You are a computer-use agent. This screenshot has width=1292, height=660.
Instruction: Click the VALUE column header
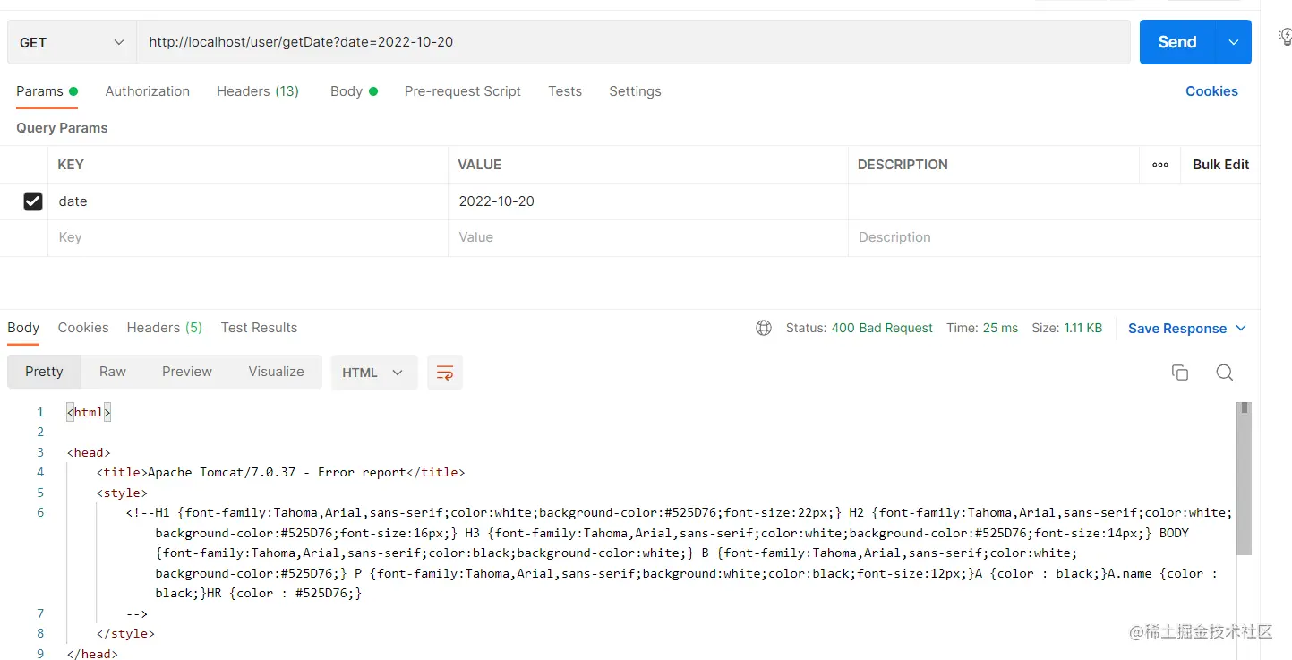click(x=479, y=165)
